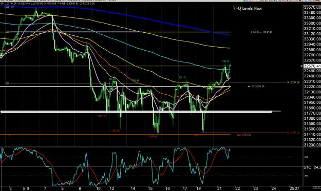The height and width of the screenshot is (191, 321).
Task: Select date 12 on the time axis
Action: (x=112, y=188)
